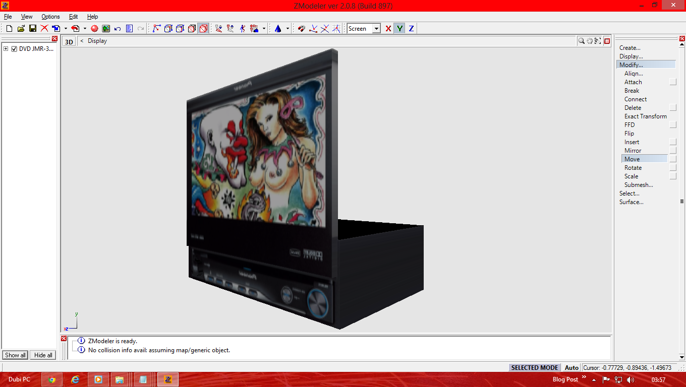Click the Import icon with blue arrow
The height and width of the screenshot is (387, 686).
tap(56, 29)
